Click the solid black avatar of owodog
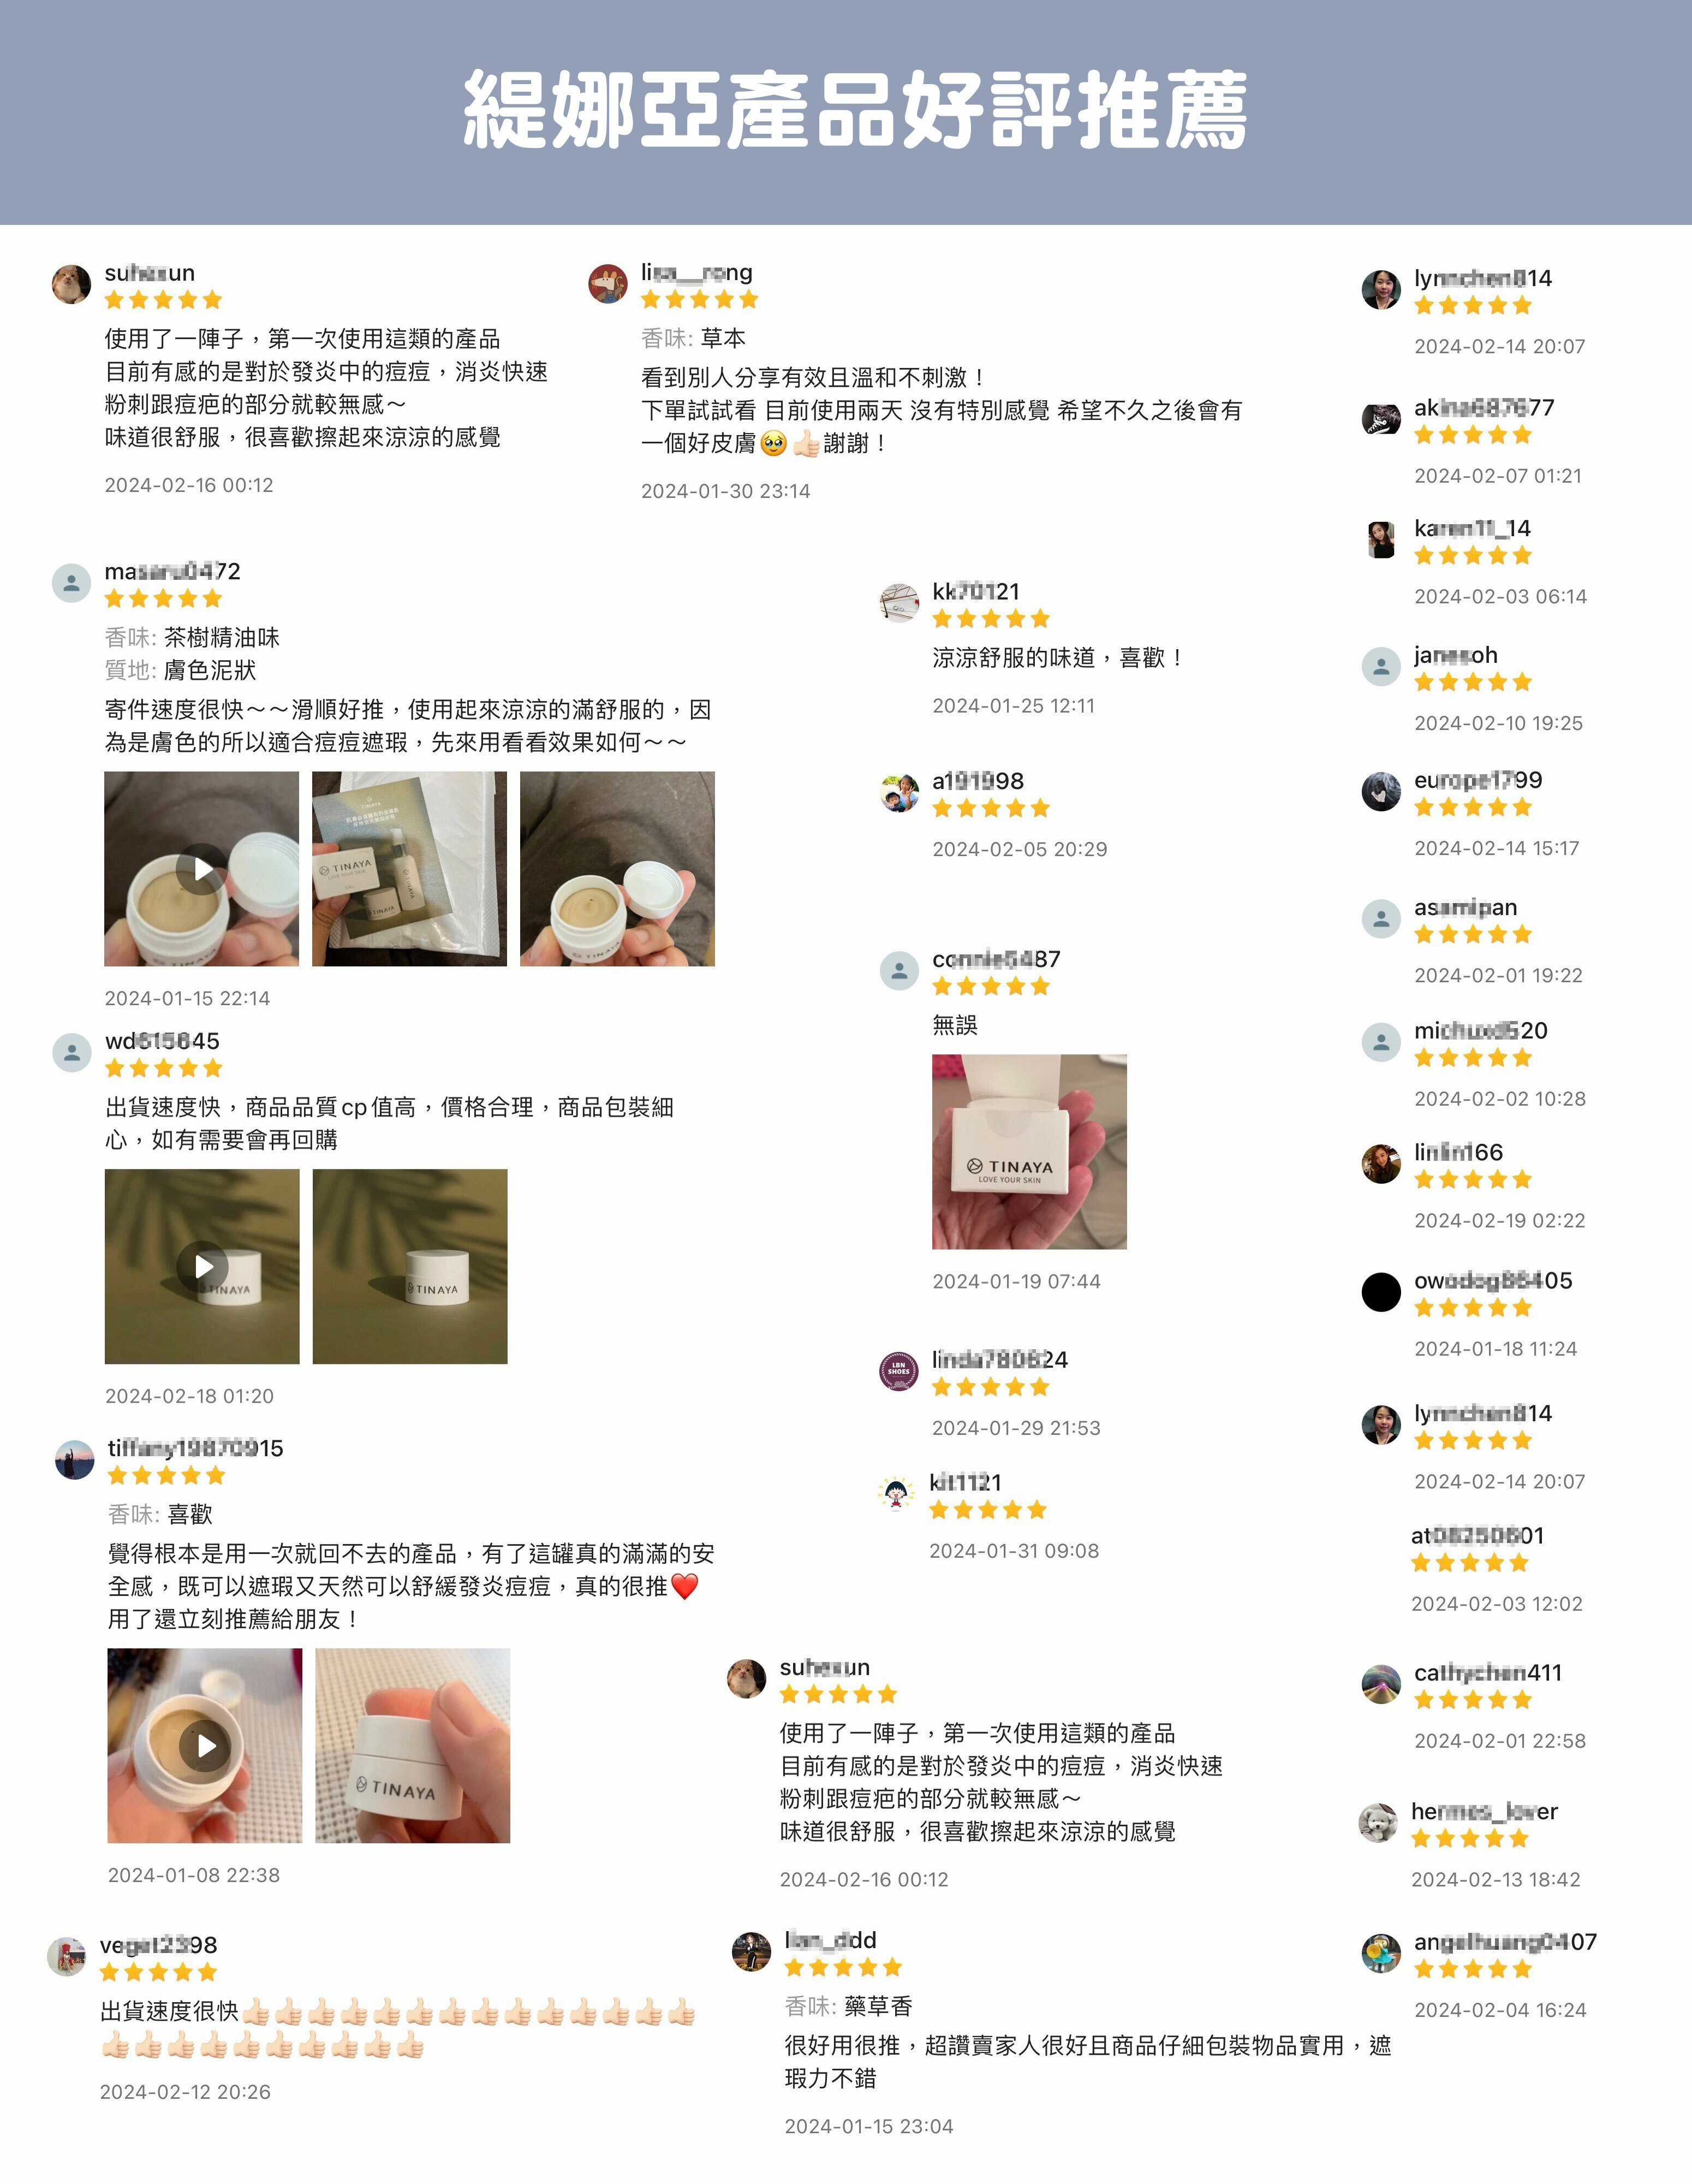Screen dimensions: 1692x2184 [1381, 1291]
